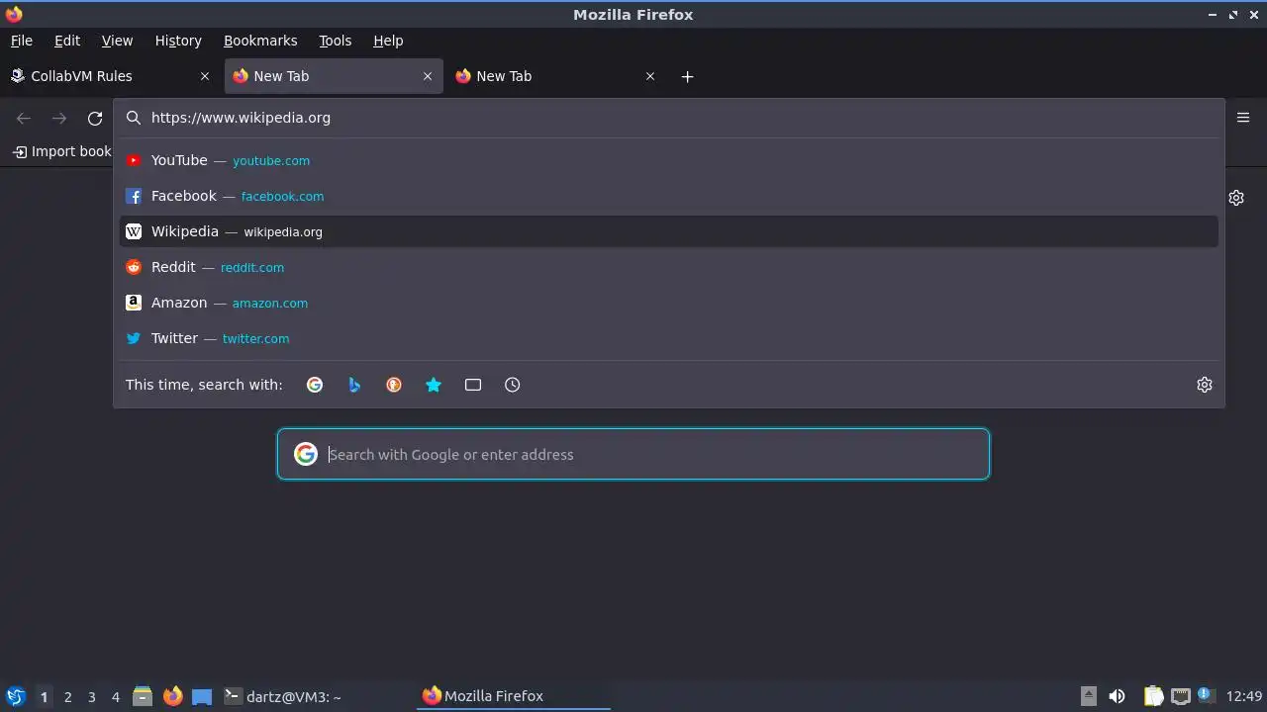Select the Facebook suggestion

coord(669,196)
